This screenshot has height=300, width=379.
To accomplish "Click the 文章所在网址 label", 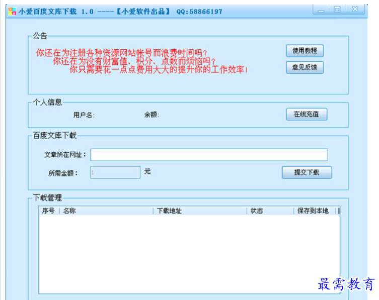I will [x=65, y=155].
